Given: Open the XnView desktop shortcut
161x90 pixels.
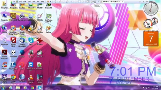Looking at the screenshot, I should [49, 29].
